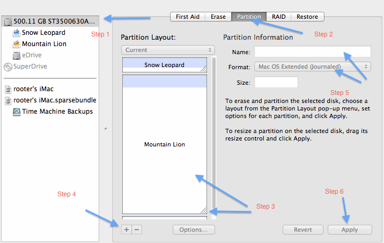
Task: Open the Partition Layout Current dropdown
Action: click(168, 50)
